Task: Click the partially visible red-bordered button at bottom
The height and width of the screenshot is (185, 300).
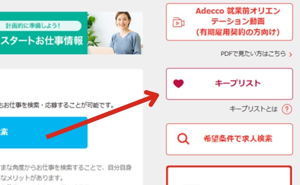Action: coord(229,176)
